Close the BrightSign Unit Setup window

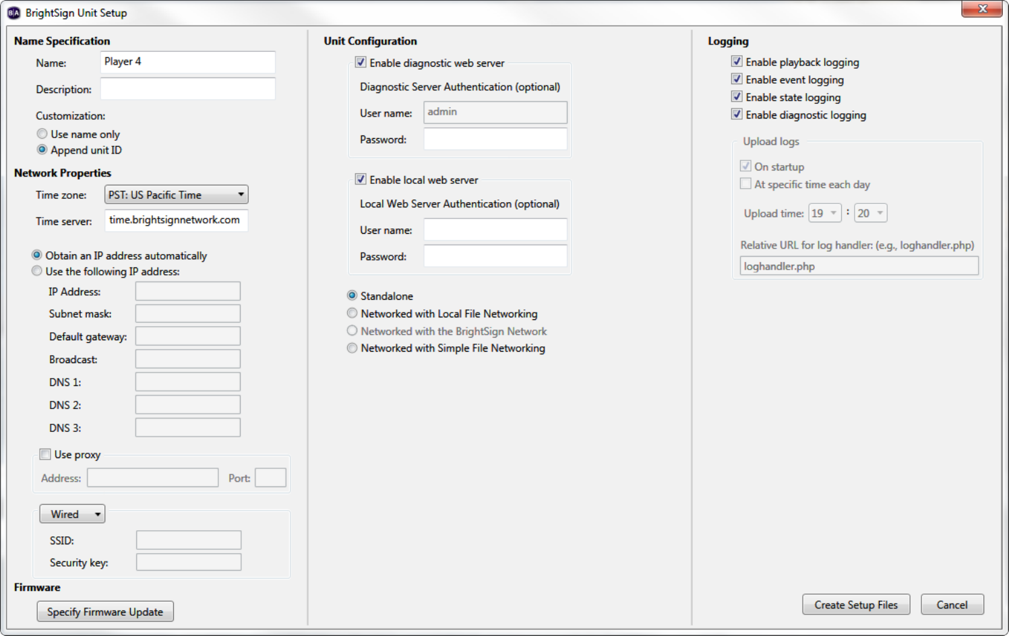(x=982, y=9)
